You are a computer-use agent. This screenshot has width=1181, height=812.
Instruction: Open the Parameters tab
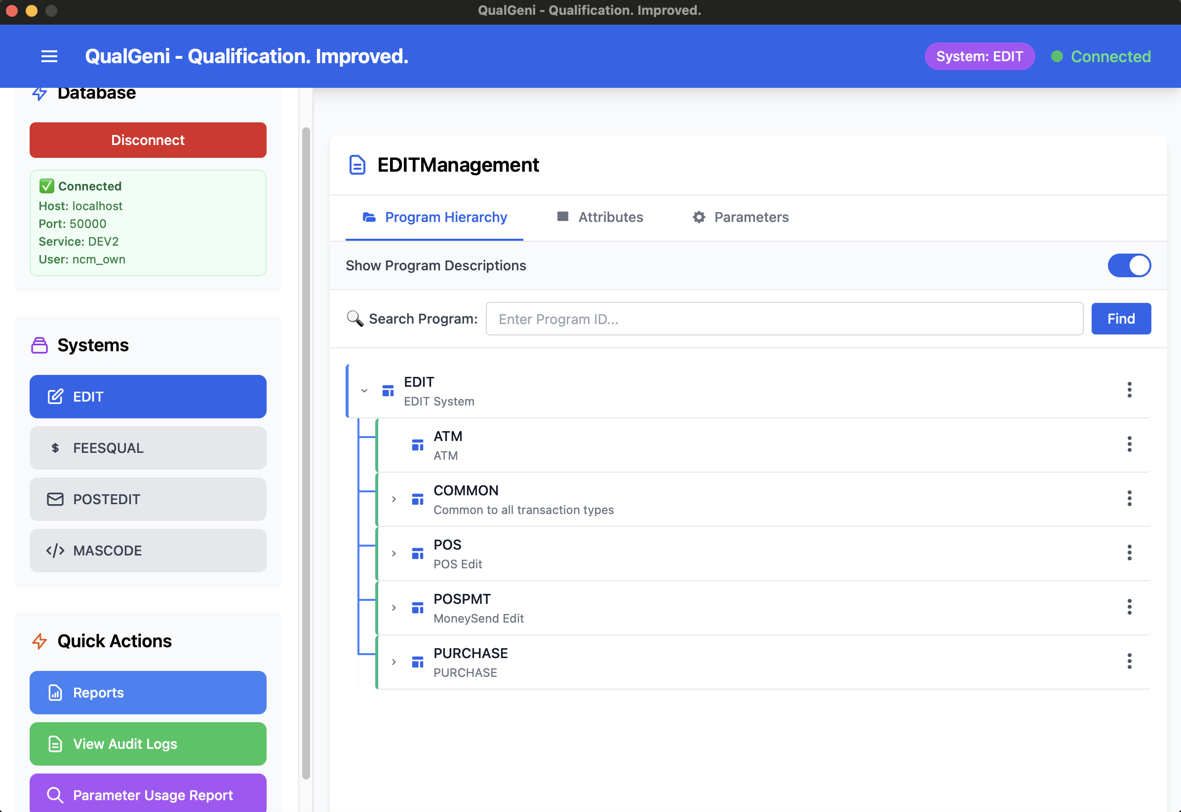751,217
